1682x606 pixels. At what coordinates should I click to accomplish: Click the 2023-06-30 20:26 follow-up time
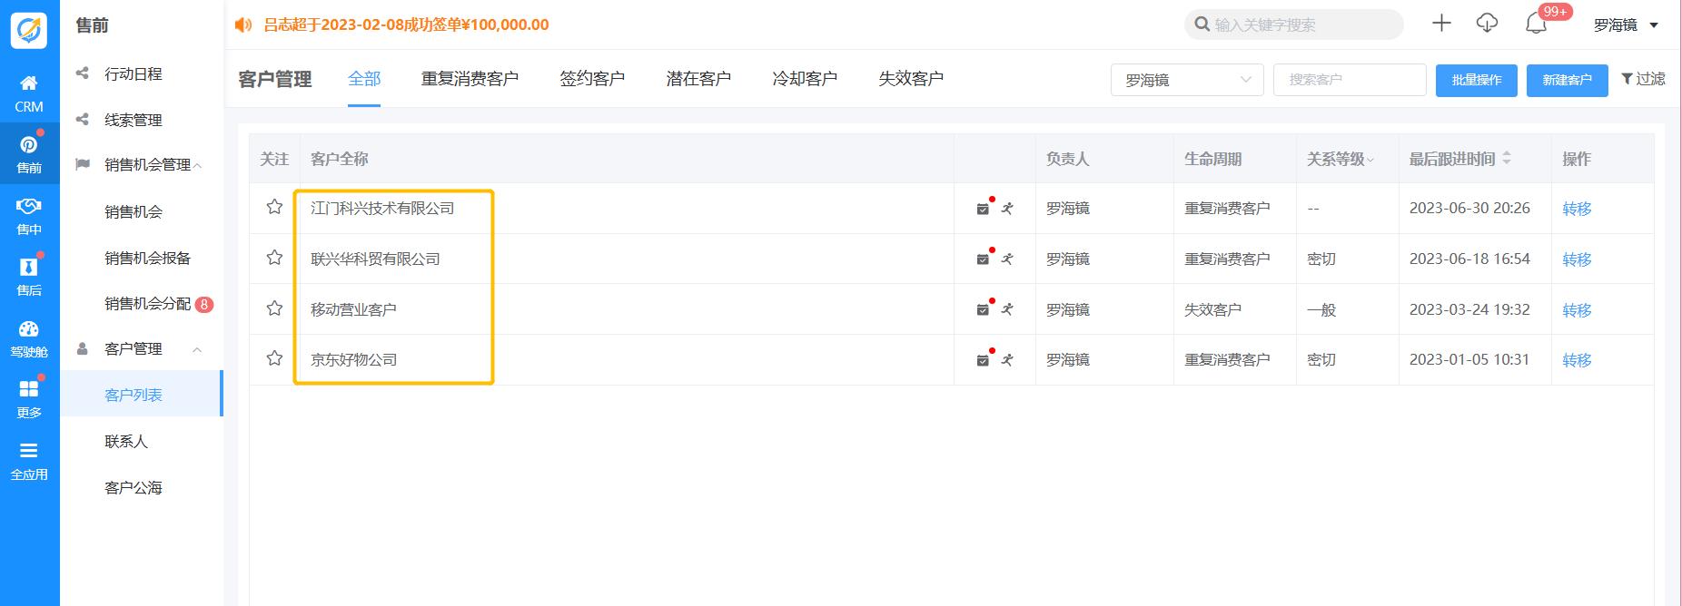click(1469, 209)
